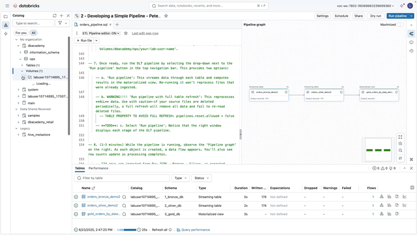The height and width of the screenshot is (235, 417).
Task: Open the orders_bronze_demo2 table link
Action: pyautogui.click(x=103, y=197)
